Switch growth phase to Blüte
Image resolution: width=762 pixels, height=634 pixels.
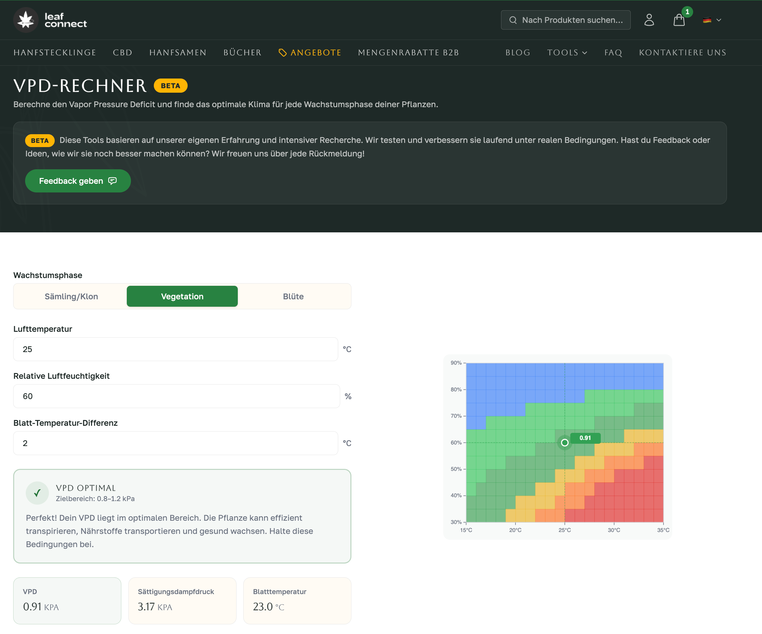tap(293, 296)
